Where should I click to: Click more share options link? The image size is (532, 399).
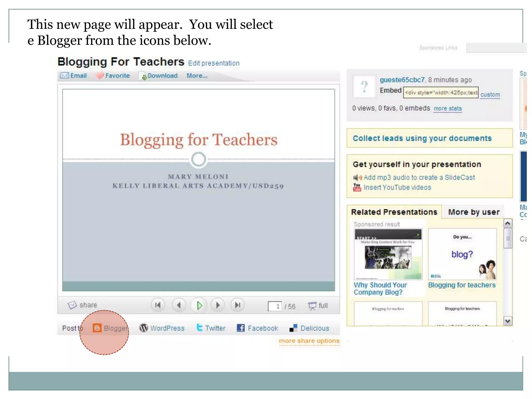point(309,341)
